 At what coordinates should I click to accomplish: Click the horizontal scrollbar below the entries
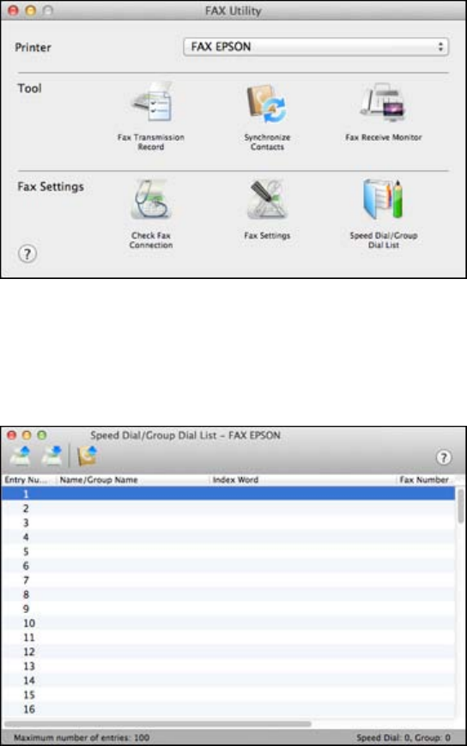pos(157,724)
